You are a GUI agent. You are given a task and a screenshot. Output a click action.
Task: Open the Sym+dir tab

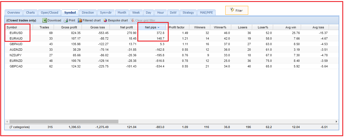point(106,13)
